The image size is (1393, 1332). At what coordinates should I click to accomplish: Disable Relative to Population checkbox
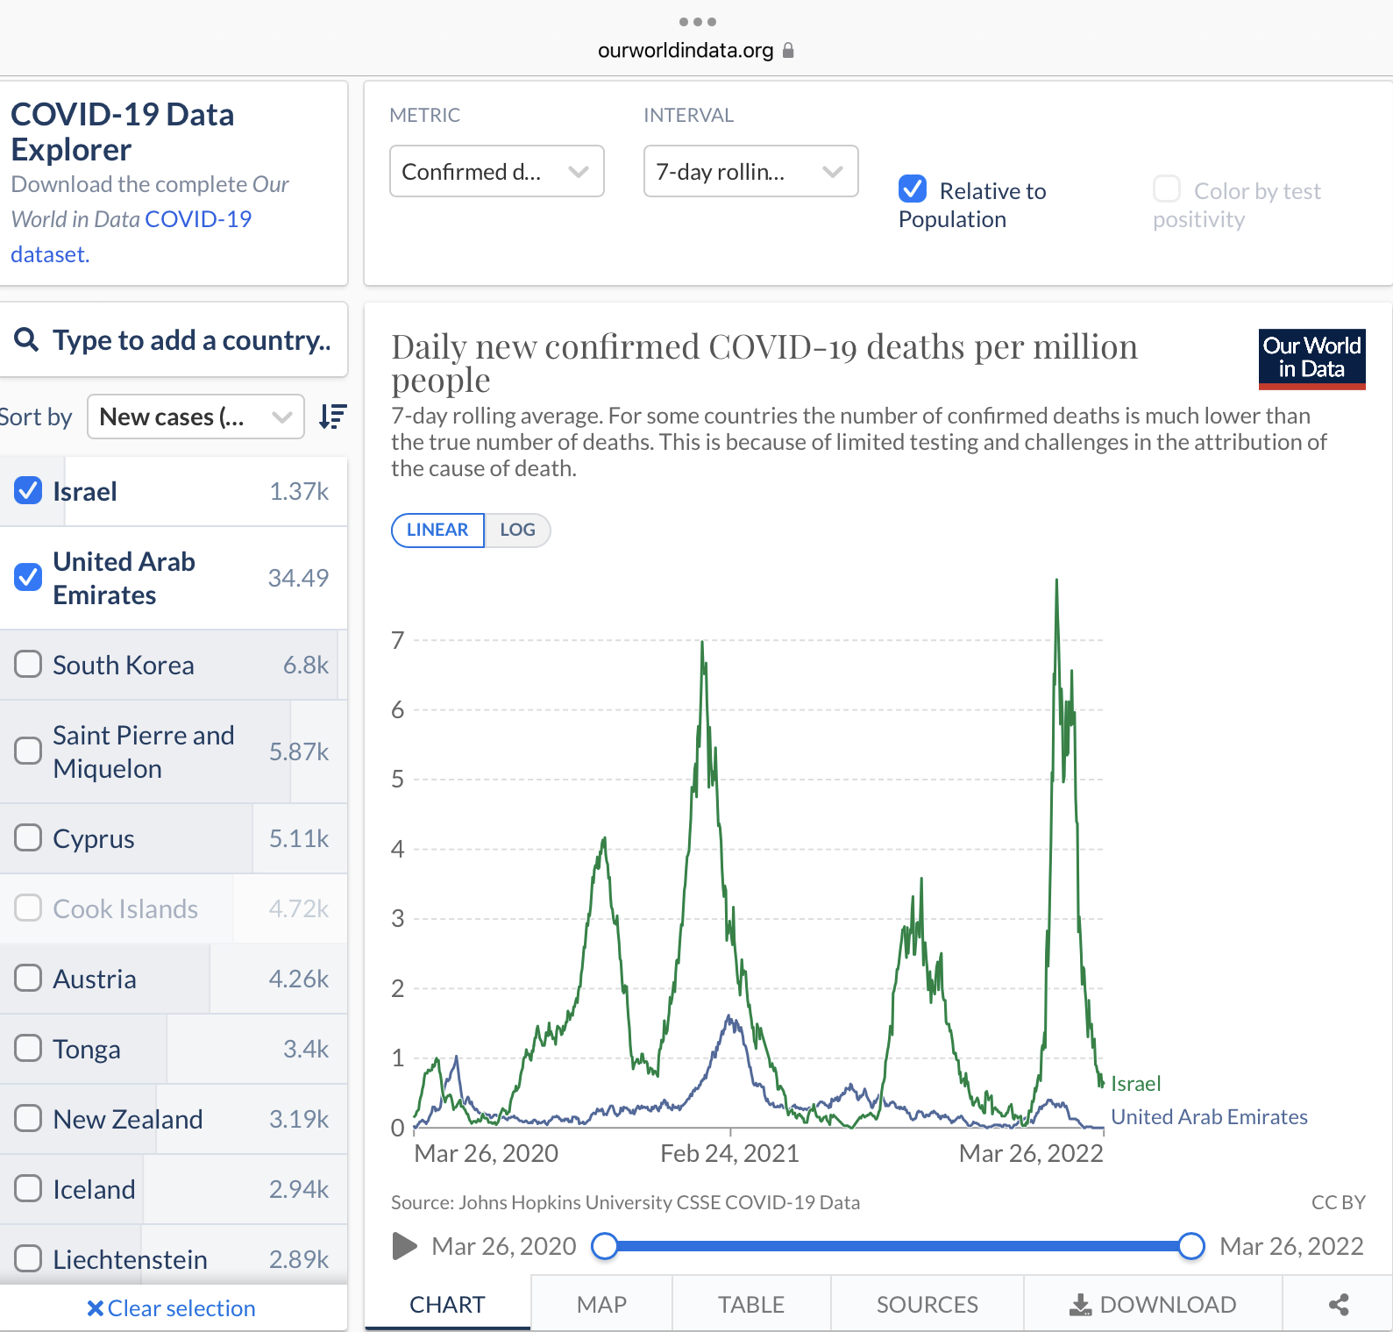pos(913,189)
